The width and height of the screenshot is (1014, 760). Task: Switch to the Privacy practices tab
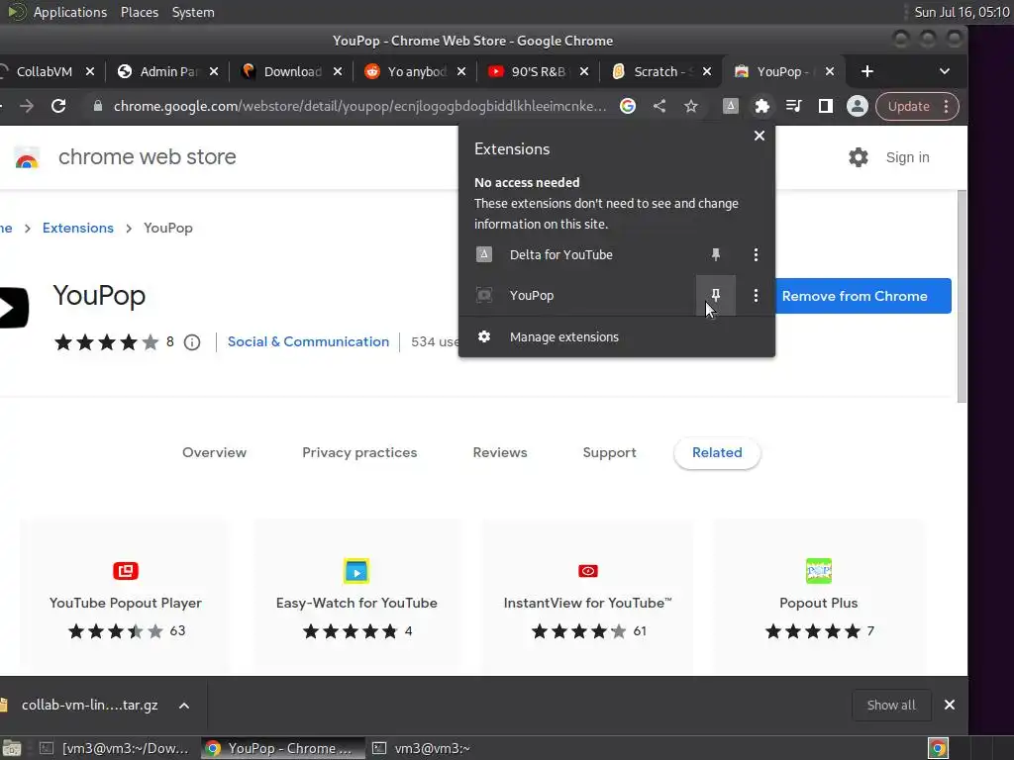pos(359,452)
